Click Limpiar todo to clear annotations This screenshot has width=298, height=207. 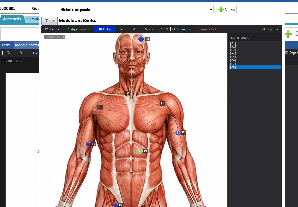(206, 29)
